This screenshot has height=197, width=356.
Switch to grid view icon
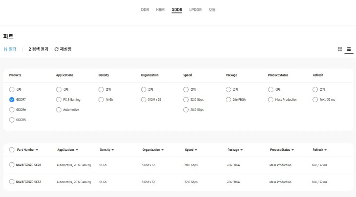(340, 49)
